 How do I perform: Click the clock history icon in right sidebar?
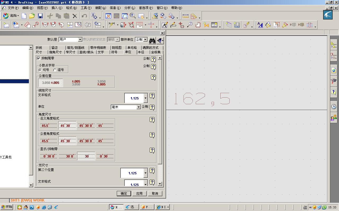[x=334, y=106]
